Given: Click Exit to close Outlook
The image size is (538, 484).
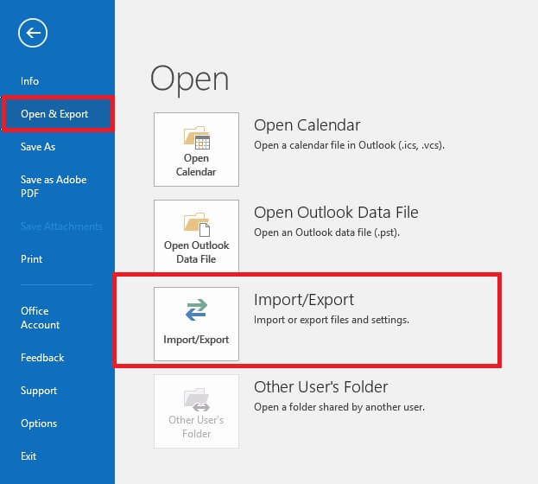Looking at the screenshot, I should (x=28, y=456).
